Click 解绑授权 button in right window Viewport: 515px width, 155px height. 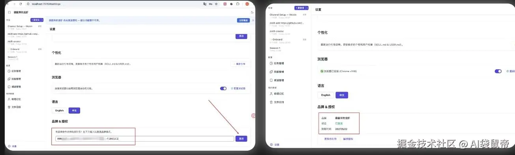point(348,139)
